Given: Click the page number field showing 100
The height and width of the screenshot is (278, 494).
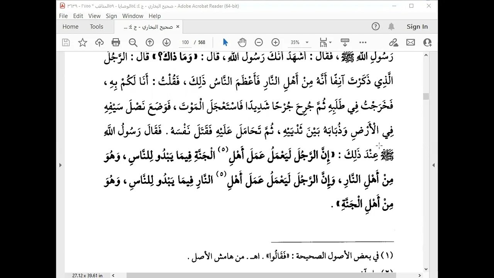Looking at the screenshot, I should tap(185, 42).
